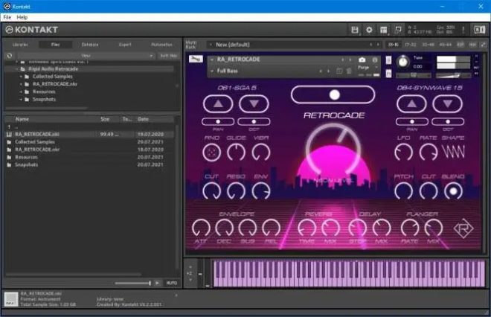This screenshot has width=491, height=317.
Task: Show instrument channels 01-16 page
Action: pos(394,45)
